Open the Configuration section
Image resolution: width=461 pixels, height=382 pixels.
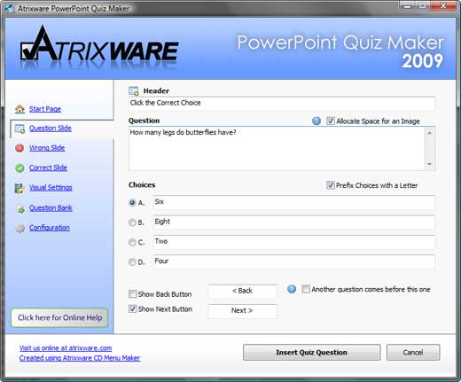(50, 228)
